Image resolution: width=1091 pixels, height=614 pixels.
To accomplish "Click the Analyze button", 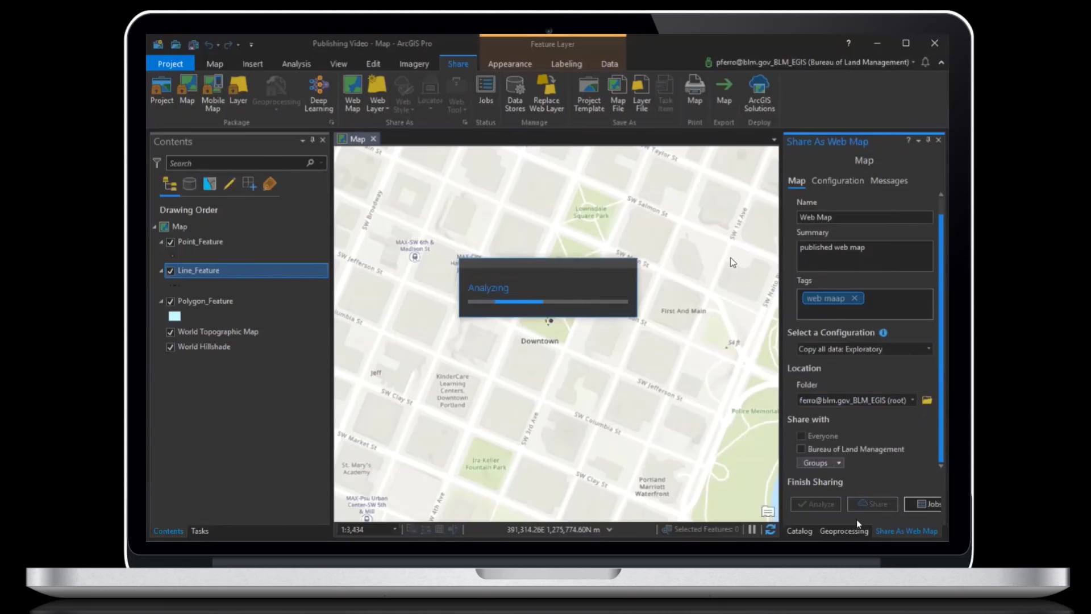I will pyautogui.click(x=815, y=504).
